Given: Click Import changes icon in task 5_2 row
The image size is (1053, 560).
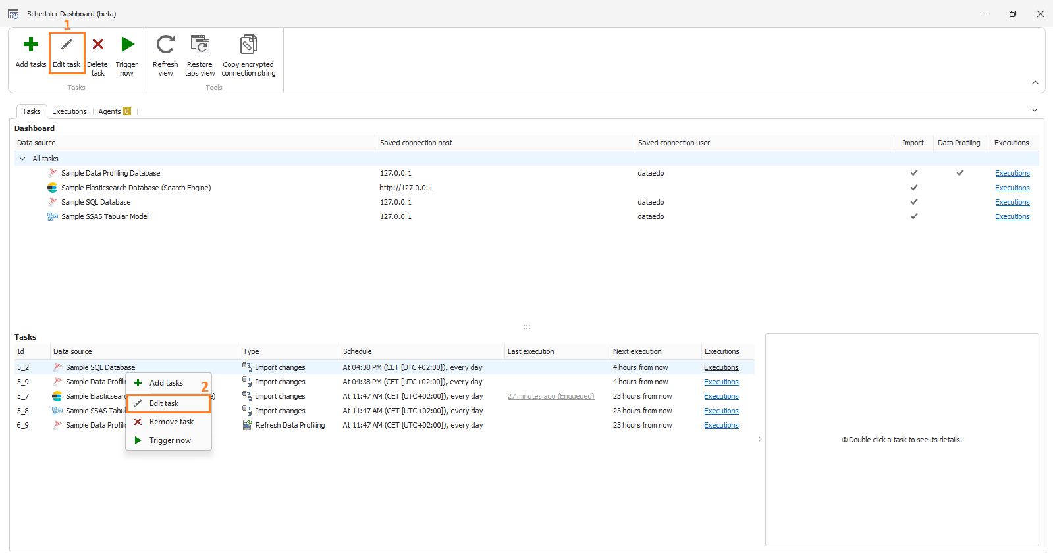Looking at the screenshot, I should 247,367.
